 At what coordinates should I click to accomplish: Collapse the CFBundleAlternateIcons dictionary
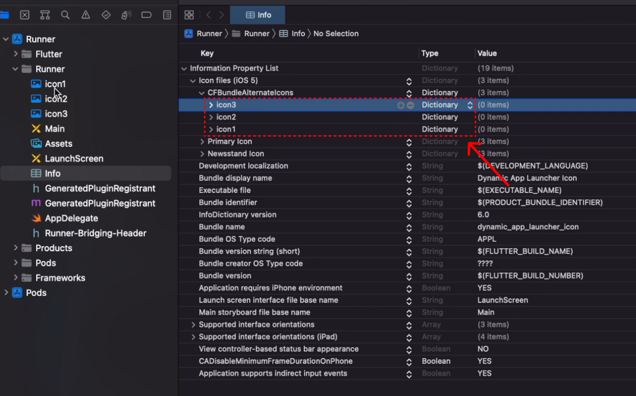(202, 93)
